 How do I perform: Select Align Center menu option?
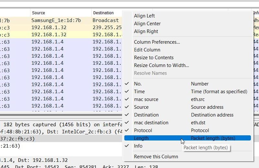pos(147,24)
